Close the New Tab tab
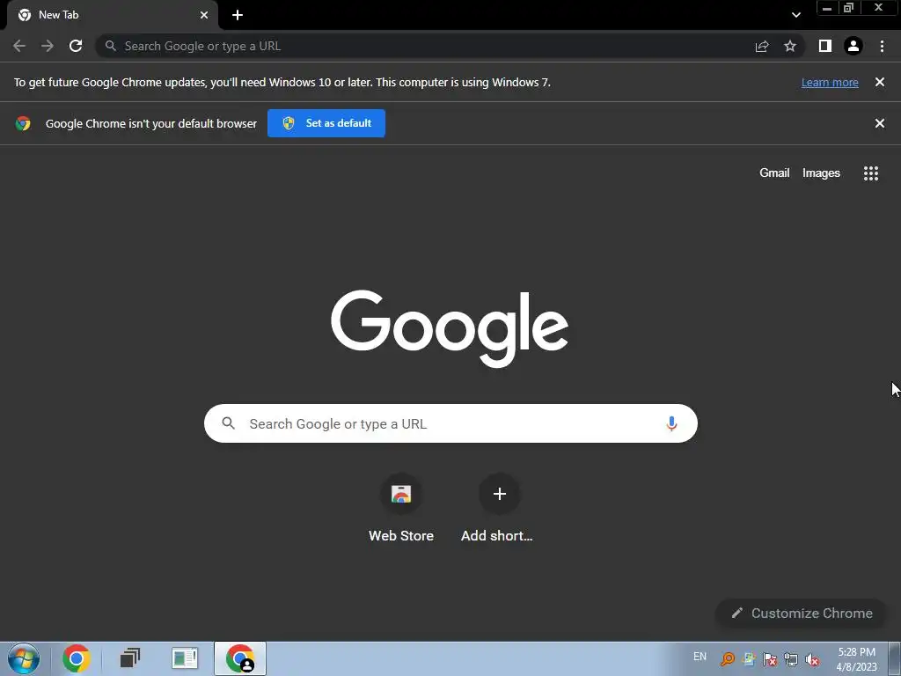This screenshot has width=901, height=676. pyautogui.click(x=204, y=15)
